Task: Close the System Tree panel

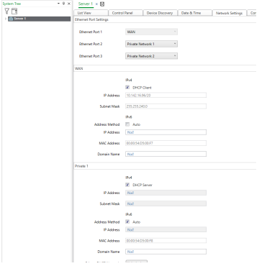Action: tap(69, 4)
